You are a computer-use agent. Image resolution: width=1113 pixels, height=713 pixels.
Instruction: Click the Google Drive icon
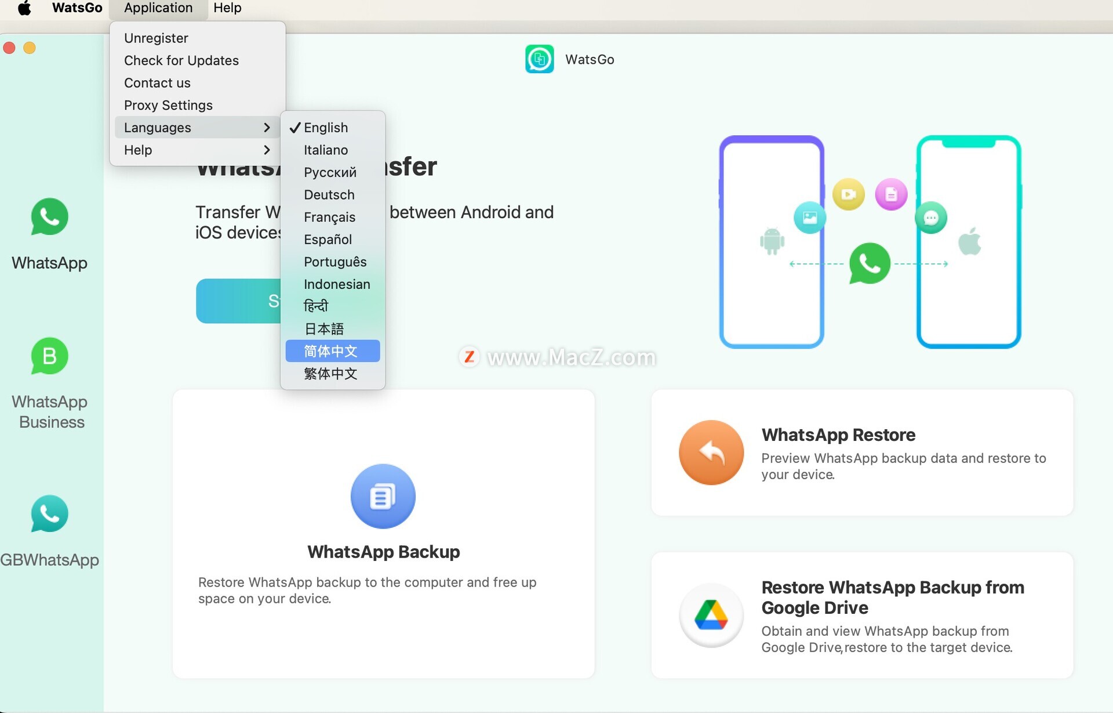[711, 615]
